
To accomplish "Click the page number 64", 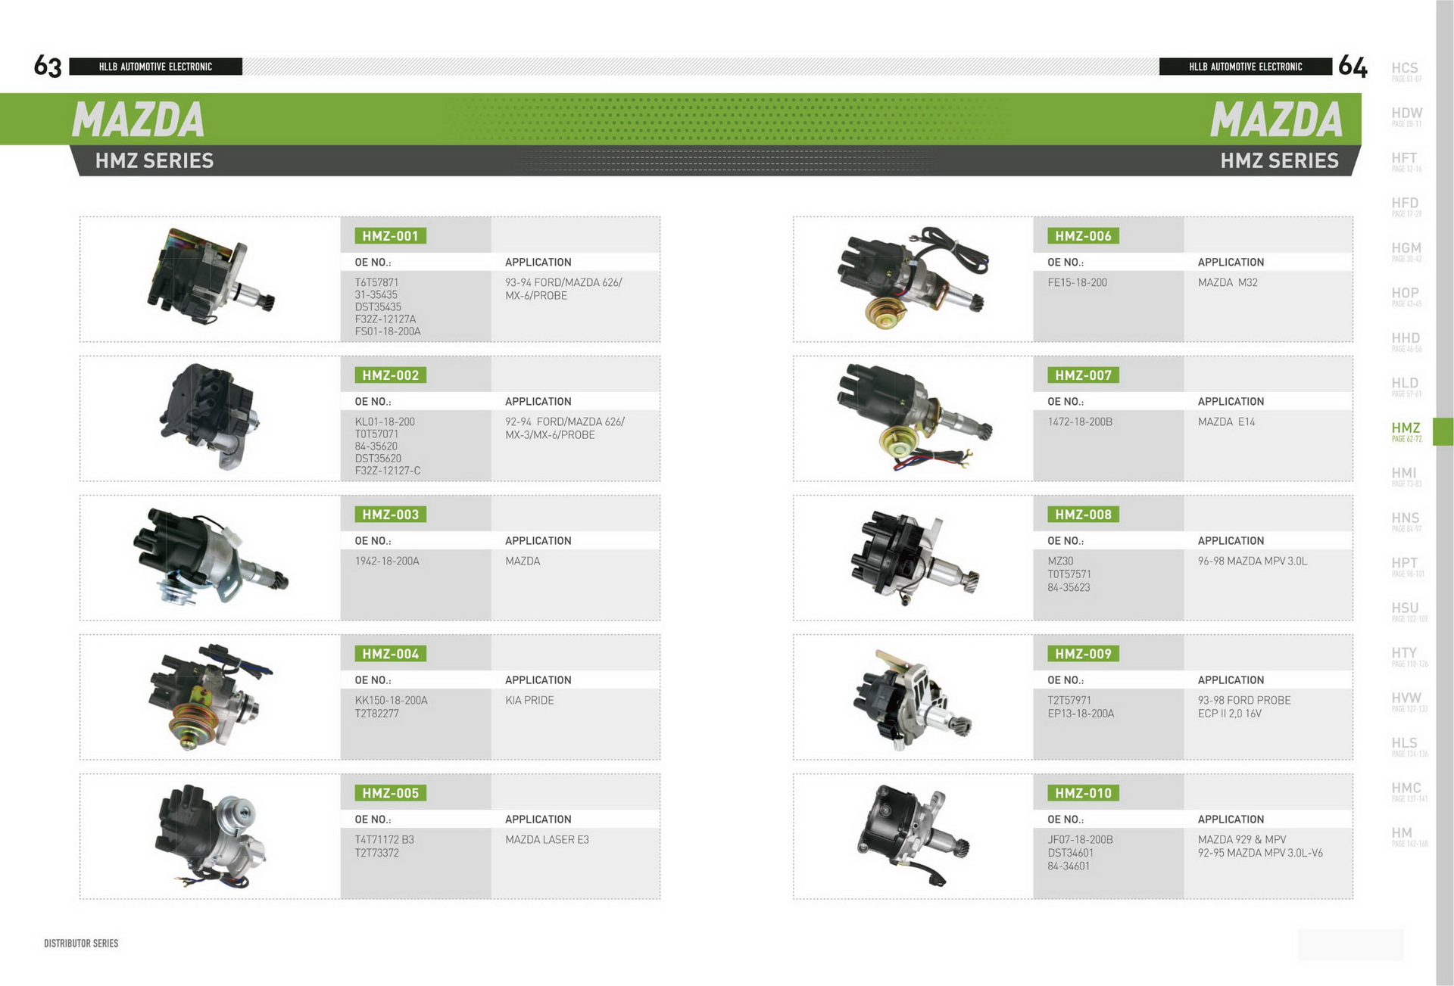I will coord(1353,67).
